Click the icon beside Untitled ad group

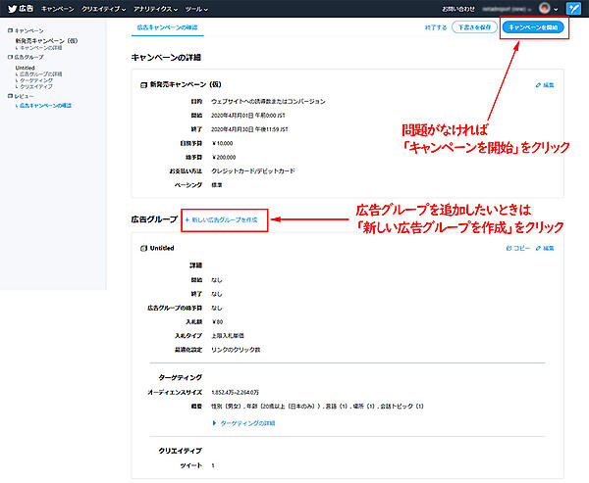(143, 249)
